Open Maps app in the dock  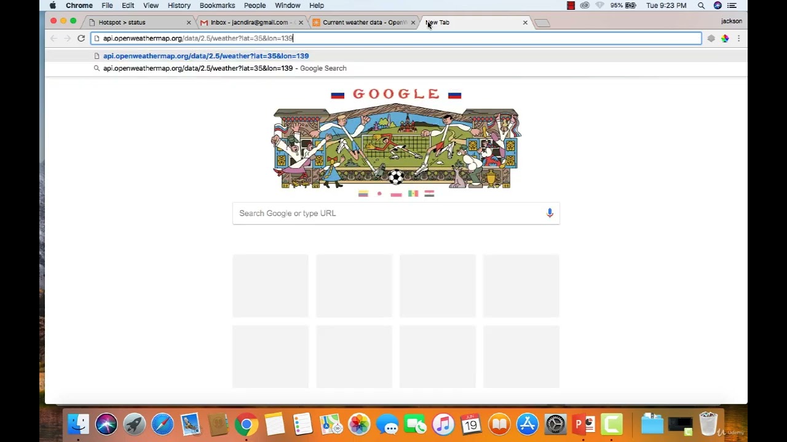coord(331,424)
